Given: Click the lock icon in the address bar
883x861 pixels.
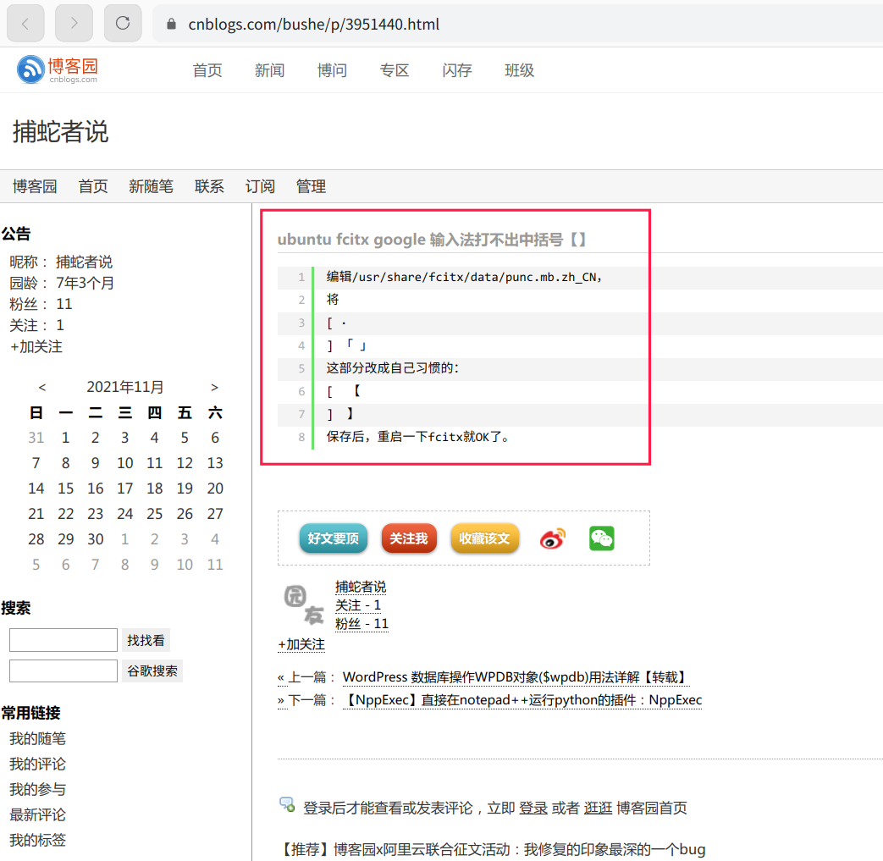Looking at the screenshot, I should click(172, 24).
